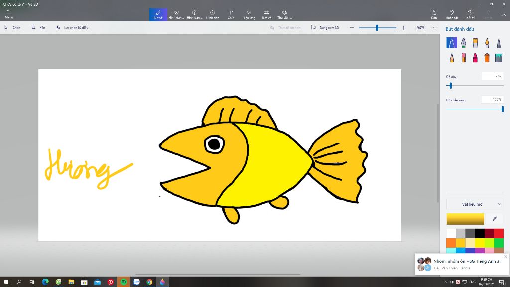Choose the bright red color swatch
The height and width of the screenshot is (287, 510).
tap(499, 233)
